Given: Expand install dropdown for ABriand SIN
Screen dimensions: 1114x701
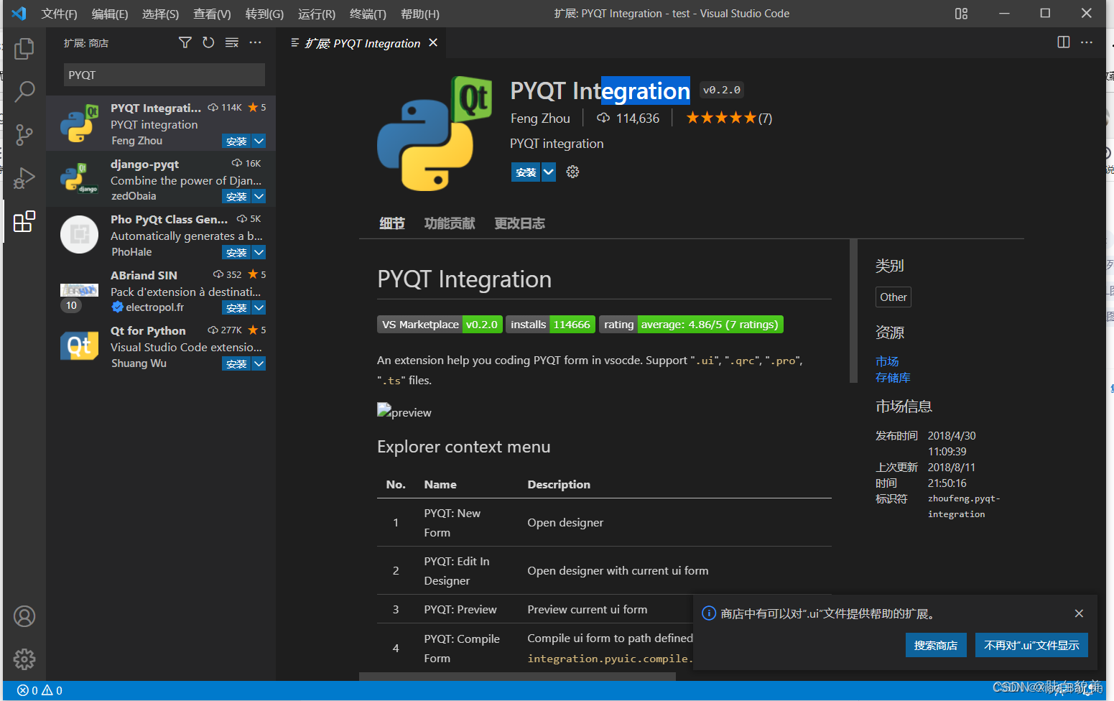Looking at the screenshot, I should point(259,307).
